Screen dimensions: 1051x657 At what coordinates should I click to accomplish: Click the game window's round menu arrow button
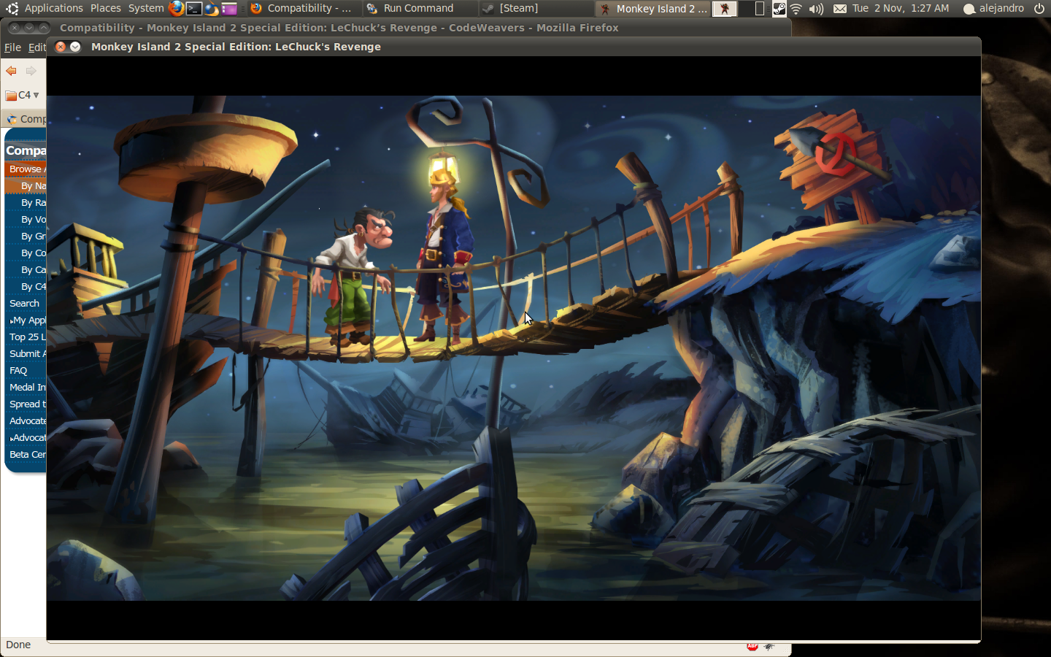(x=75, y=47)
